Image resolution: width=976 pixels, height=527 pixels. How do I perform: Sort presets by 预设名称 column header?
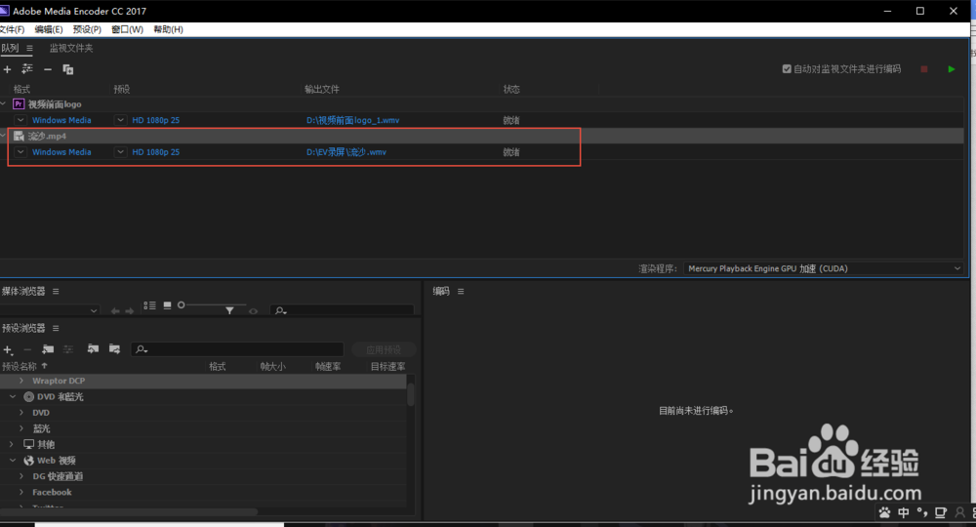point(24,367)
